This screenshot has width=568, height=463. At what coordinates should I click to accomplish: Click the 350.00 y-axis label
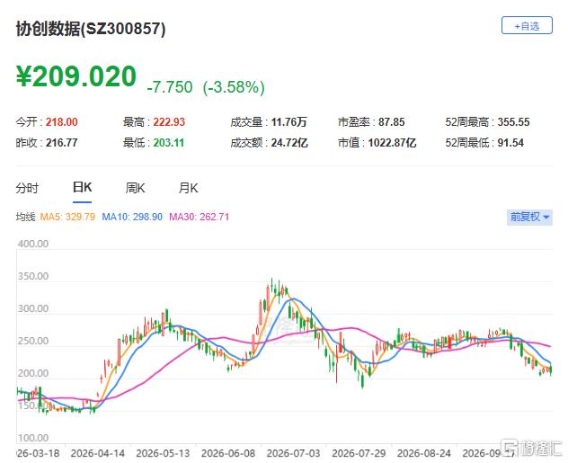[x=33, y=276]
